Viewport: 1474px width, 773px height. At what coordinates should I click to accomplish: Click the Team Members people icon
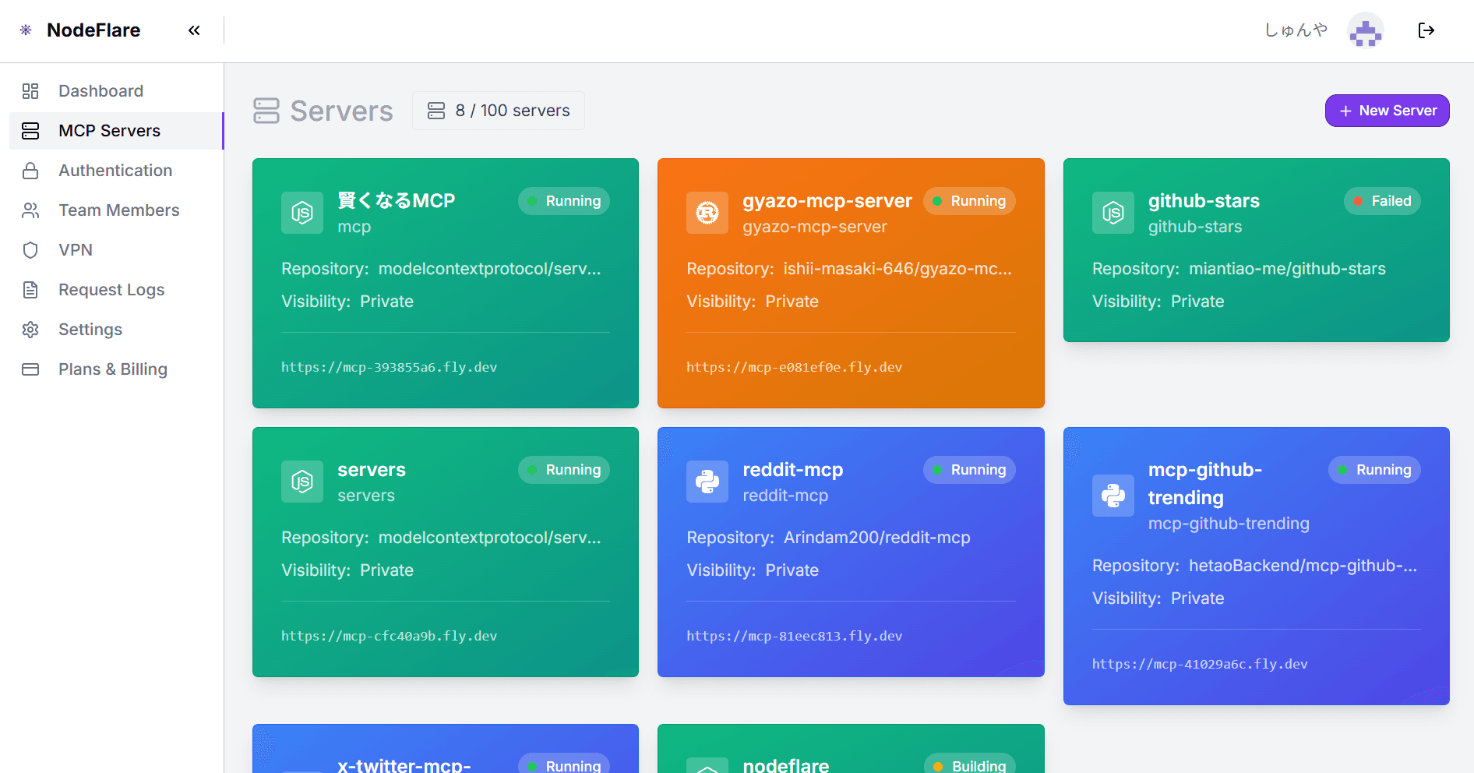tap(30, 210)
